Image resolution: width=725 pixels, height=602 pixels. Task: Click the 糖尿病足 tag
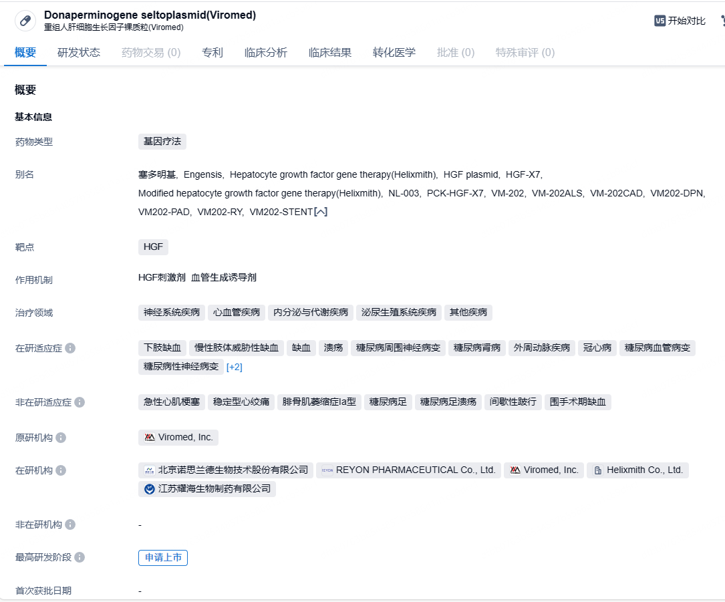388,402
